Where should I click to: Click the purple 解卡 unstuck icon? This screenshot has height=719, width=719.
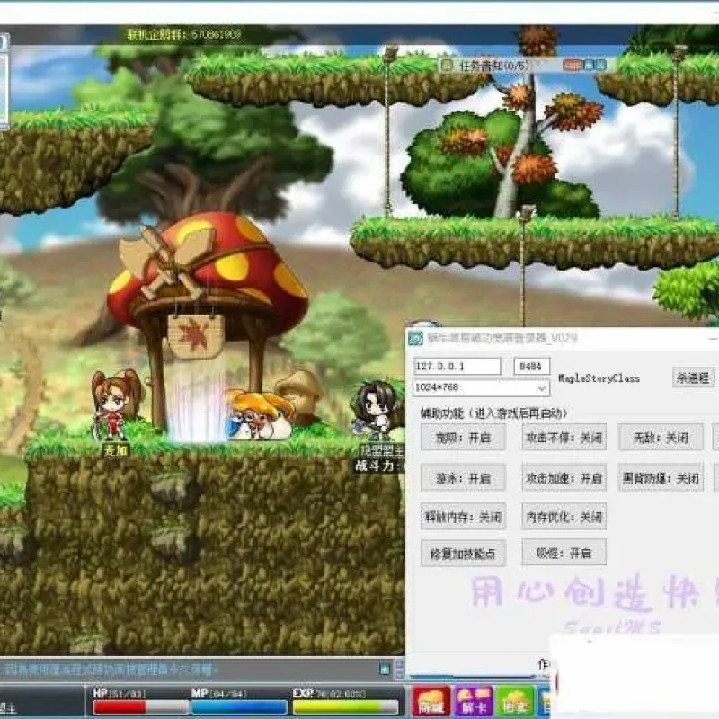(474, 701)
